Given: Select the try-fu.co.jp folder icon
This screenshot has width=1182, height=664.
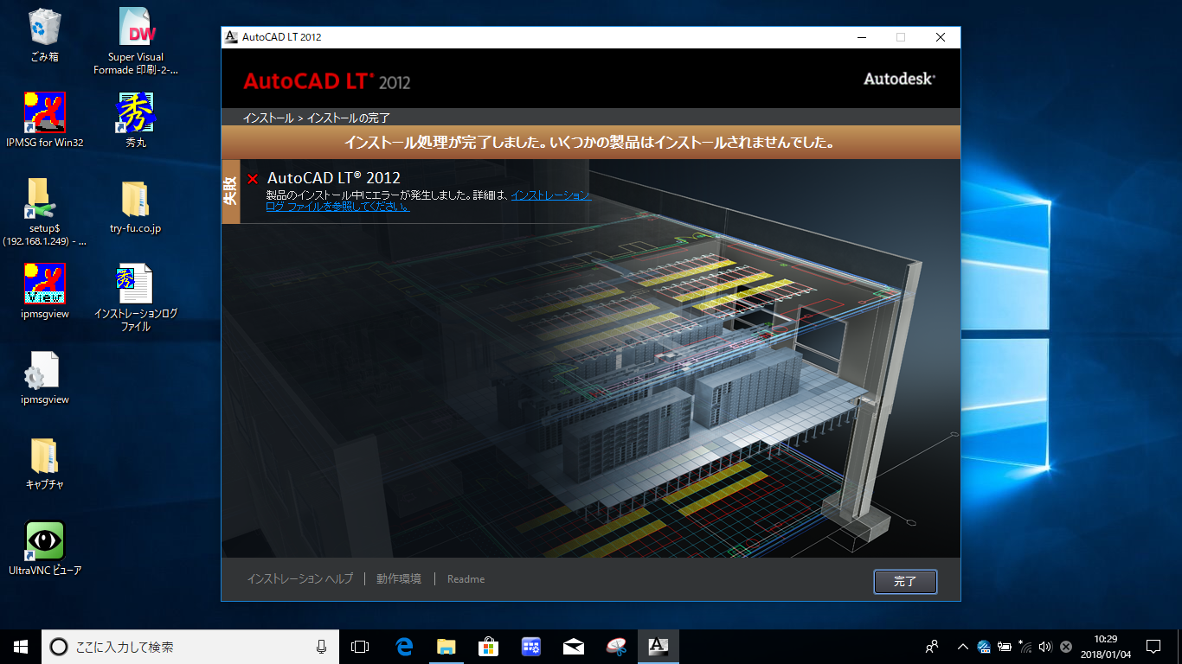Looking at the screenshot, I should [x=136, y=207].
